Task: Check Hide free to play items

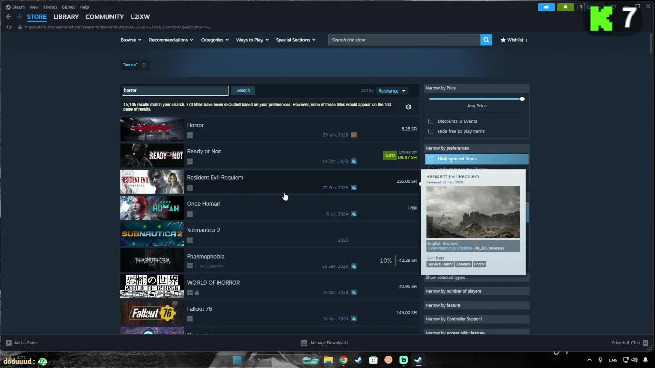Action: pos(431,131)
